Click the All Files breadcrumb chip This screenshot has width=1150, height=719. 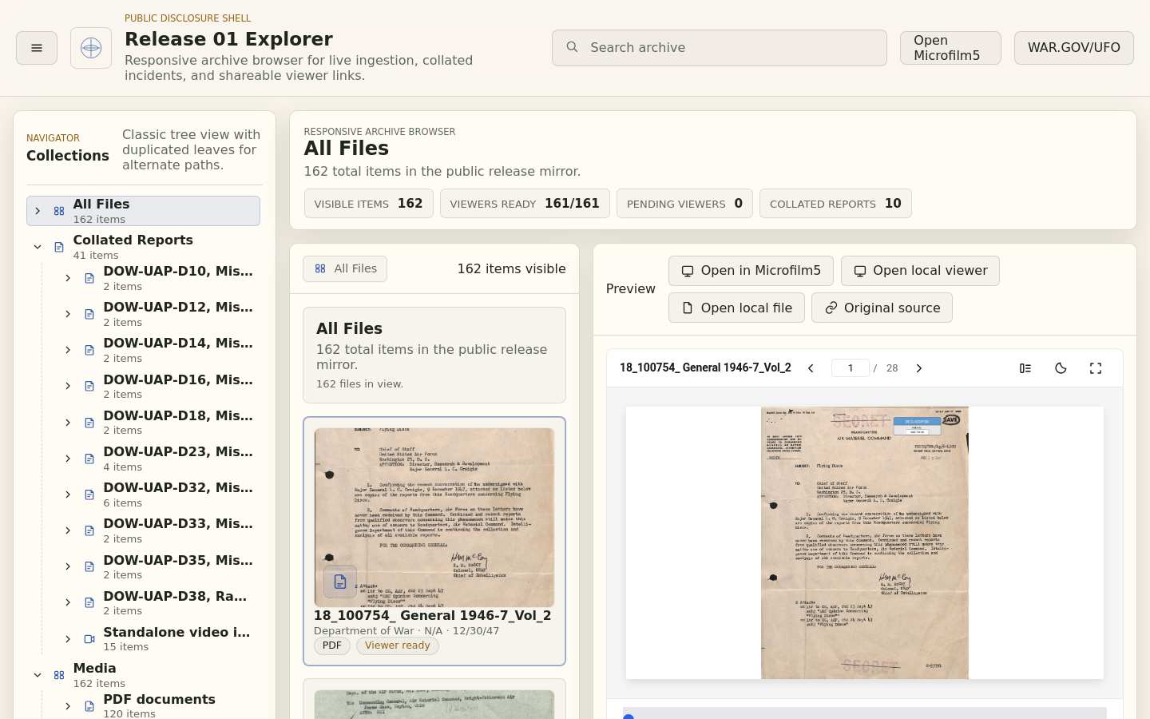pos(345,268)
